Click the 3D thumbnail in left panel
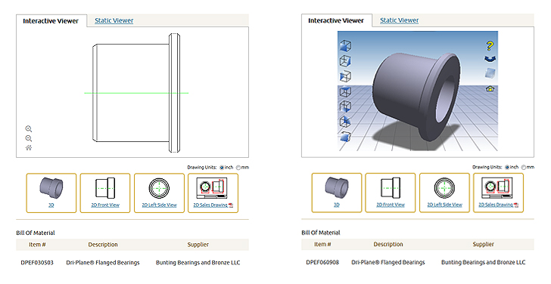The height and width of the screenshot is (284, 551). tap(51, 193)
